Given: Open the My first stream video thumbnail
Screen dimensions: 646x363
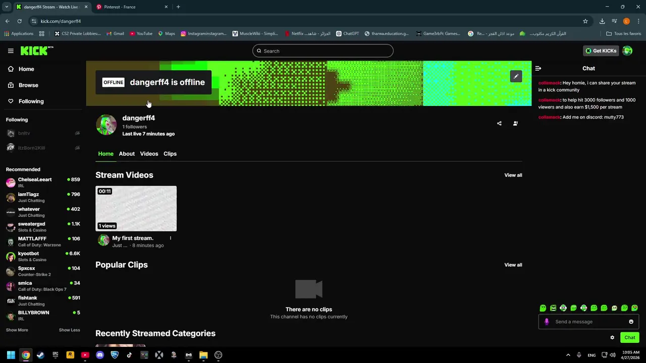Looking at the screenshot, I should (136, 209).
